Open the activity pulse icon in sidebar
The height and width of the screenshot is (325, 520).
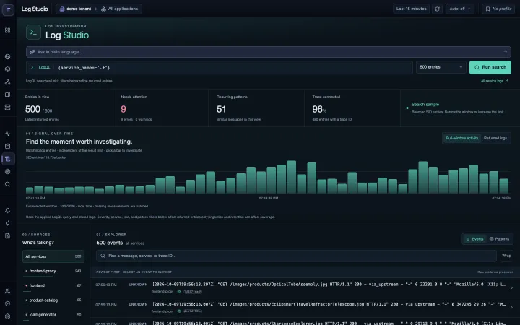(x=8, y=134)
